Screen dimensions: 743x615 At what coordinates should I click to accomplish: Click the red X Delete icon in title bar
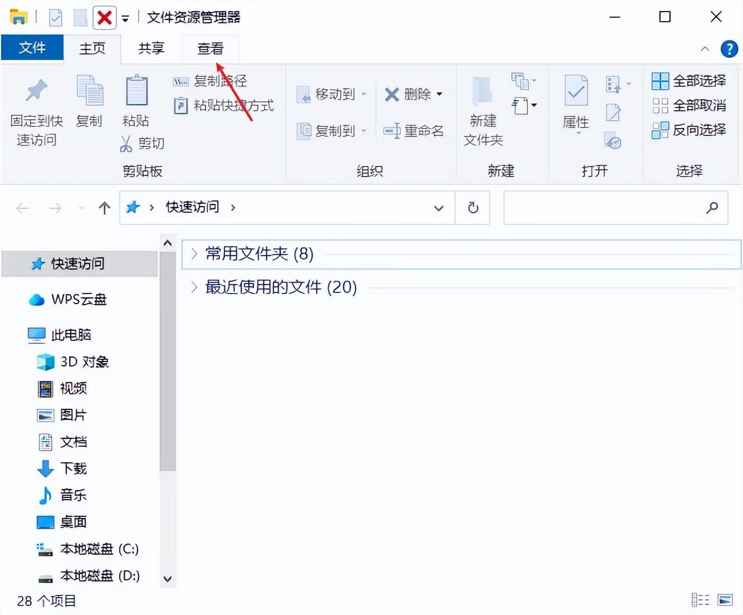pos(104,18)
